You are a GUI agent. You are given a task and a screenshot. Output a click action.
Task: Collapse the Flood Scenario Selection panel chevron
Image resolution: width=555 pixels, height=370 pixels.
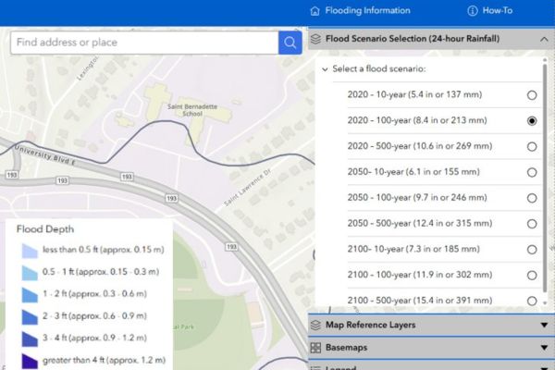point(544,39)
